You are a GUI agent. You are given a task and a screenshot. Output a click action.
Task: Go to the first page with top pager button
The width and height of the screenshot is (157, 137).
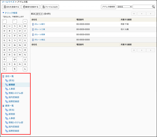click(134, 14)
